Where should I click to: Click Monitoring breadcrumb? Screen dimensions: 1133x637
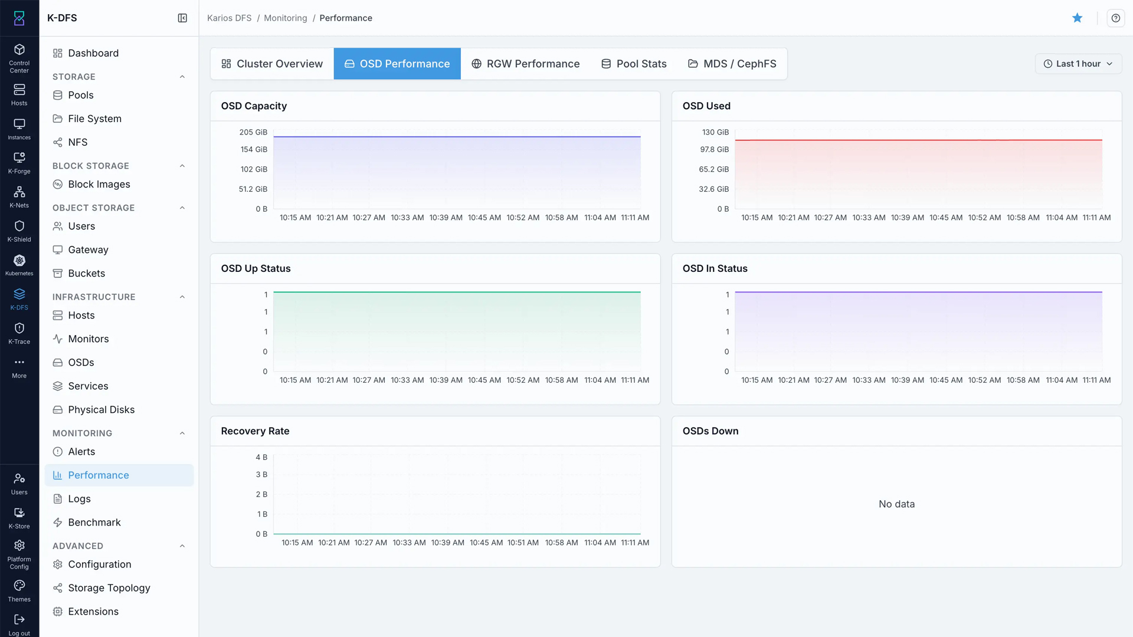[x=285, y=18]
